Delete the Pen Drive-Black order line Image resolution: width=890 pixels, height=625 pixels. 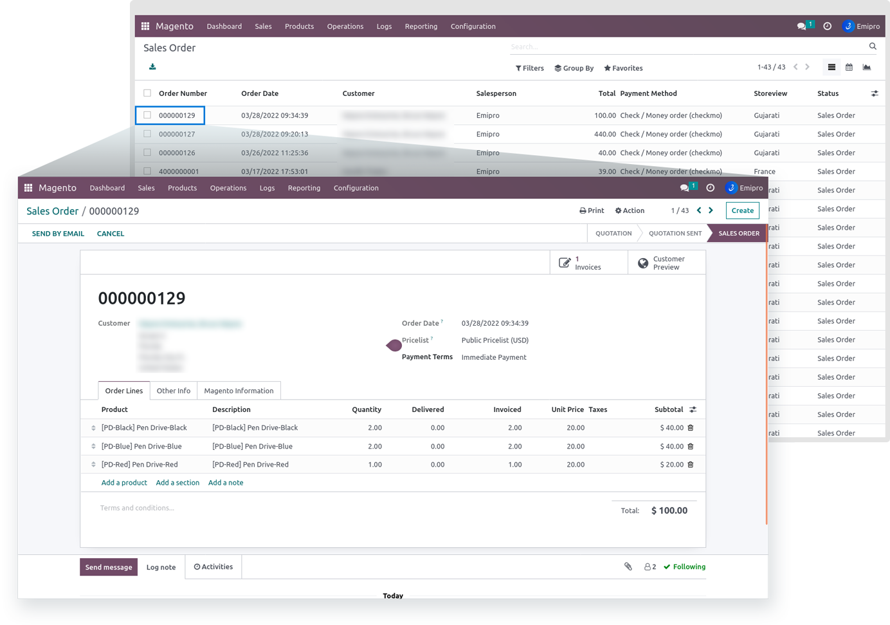coord(691,428)
